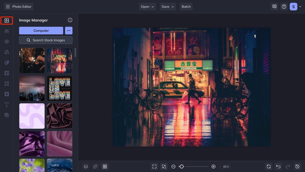Select the sparkler hands thumbnail
Viewport: 305px width, 172px height.
pyautogui.click(x=32, y=60)
